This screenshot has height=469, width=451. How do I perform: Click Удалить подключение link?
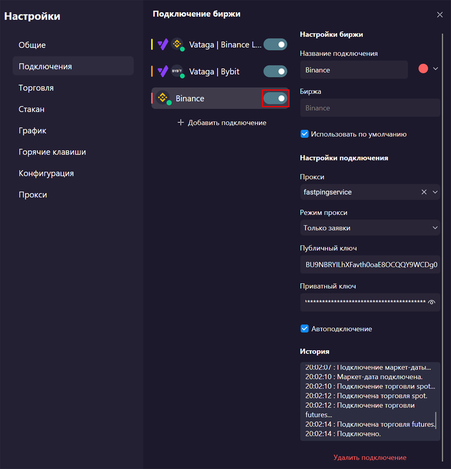[x=370, y=458]
